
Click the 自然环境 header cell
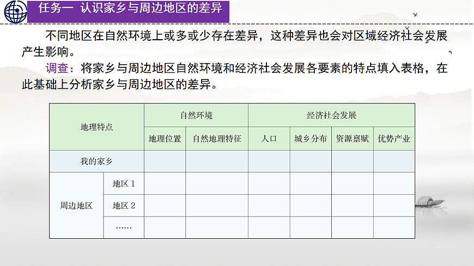(196, 115)
